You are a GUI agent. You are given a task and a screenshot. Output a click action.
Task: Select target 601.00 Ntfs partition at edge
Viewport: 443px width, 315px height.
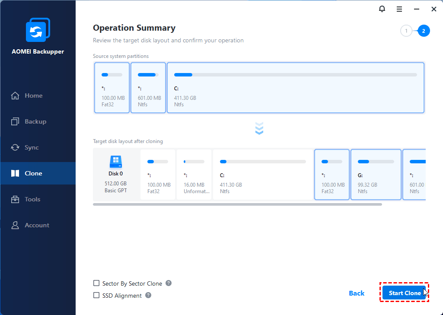click(414, 175)
